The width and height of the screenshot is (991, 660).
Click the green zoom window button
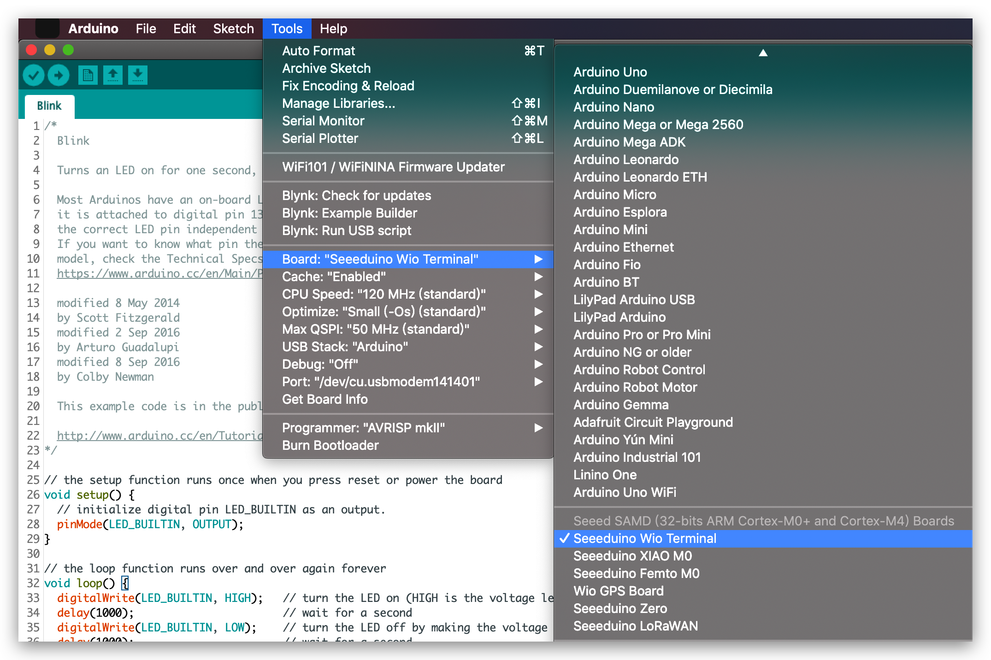(x=68, y=50)
